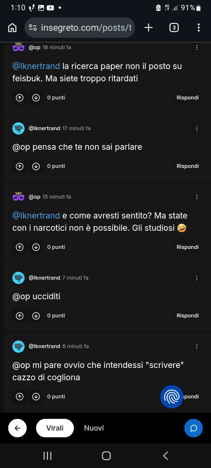
Task: Open the blue comment chat button
Action: click(193, 428)
